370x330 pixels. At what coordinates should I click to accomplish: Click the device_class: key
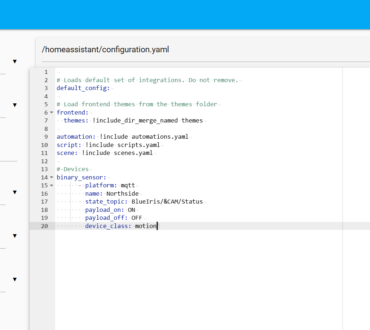(108, 226)
